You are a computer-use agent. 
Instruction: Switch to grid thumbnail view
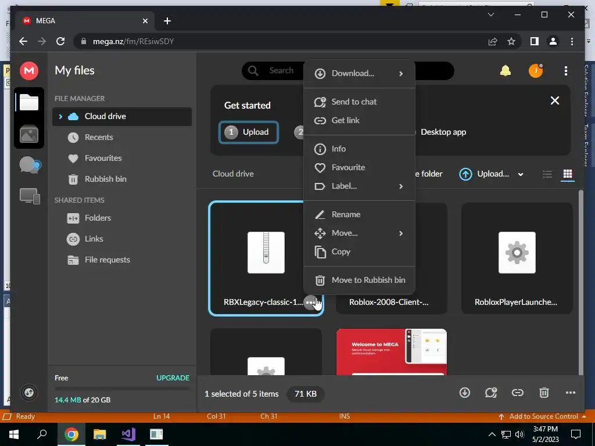pyautogui.click(x=568, y=174)
